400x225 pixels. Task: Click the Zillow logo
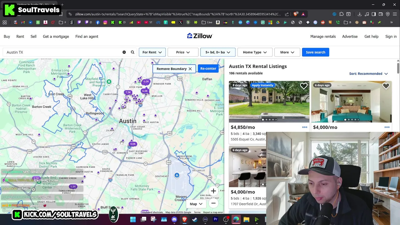(x=200, y=36)
